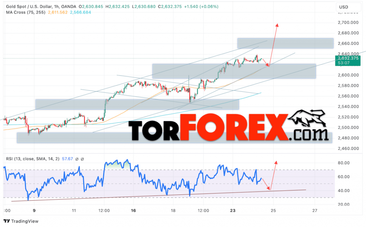Click the date label 23 on time axis

[x=233, y=210]
